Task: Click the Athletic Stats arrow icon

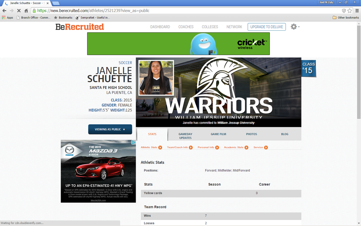Action: pos(160,147)
